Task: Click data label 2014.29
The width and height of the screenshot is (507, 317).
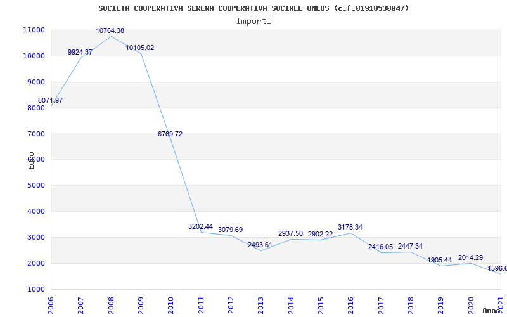Action: coord(470,257)
